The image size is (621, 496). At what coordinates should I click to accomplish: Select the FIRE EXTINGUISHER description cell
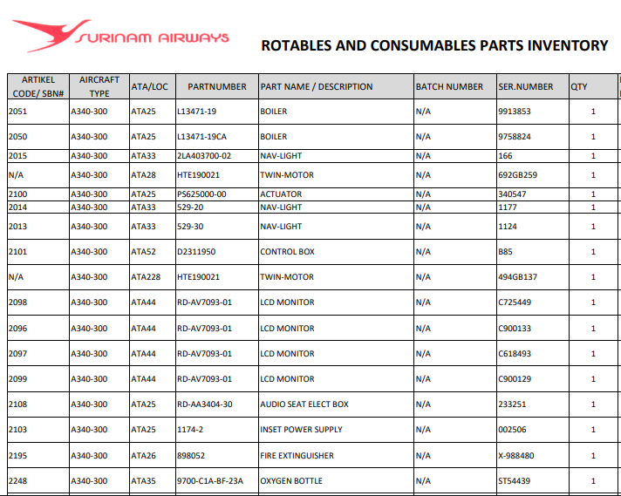coord(295,456)
